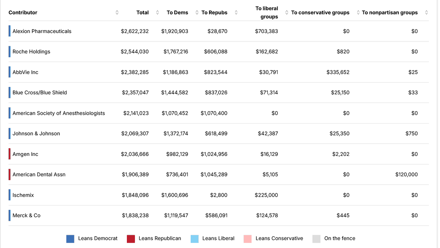Select the Blue Cross/Blue Shield row name
The width and height of the screenshot is (440, 248).
40,93
